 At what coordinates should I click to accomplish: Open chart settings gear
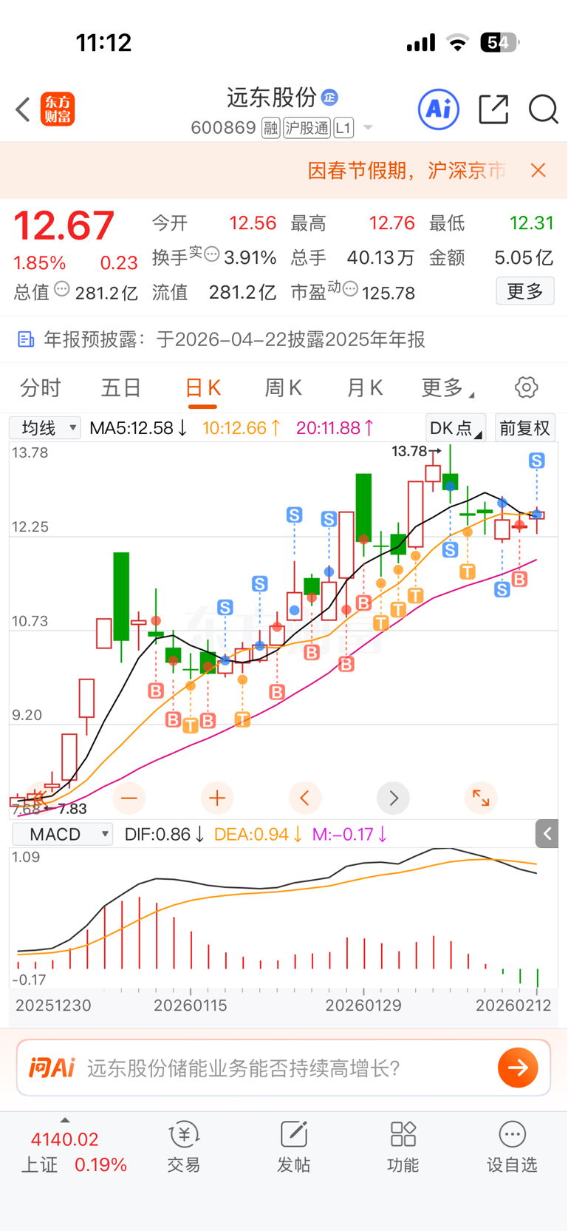coord(526,387)
